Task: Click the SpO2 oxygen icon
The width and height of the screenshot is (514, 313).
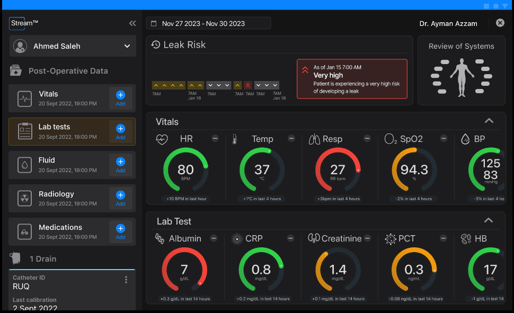Action: 391,139
